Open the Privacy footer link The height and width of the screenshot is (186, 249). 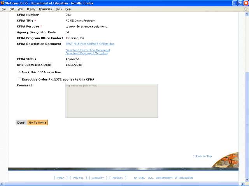pos(78,178)
